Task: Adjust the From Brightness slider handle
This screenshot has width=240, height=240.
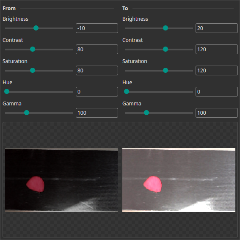Action: (36, 28)
